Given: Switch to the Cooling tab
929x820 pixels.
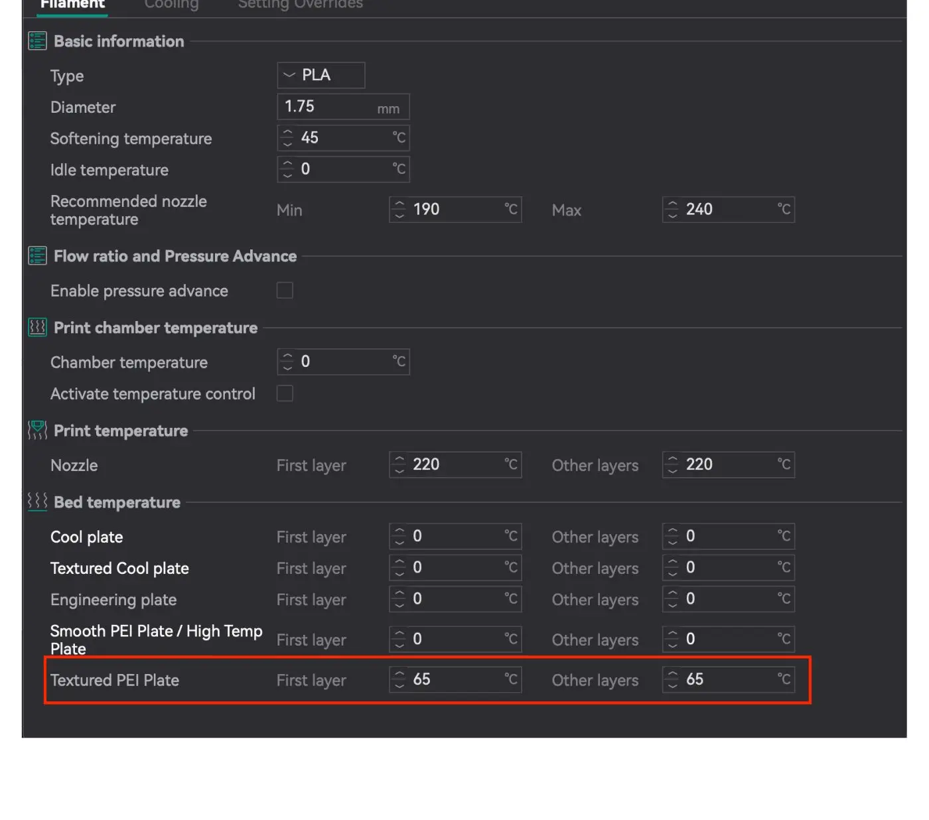Looking at the screenshot, I should 171,5.
